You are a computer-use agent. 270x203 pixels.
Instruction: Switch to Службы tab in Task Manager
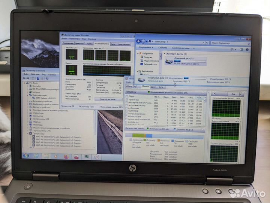[89, 44]
